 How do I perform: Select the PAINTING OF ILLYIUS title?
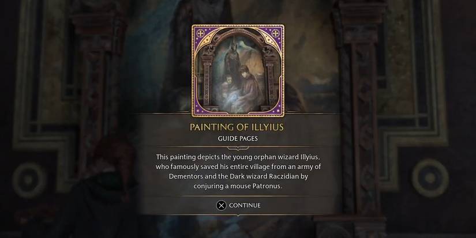pos(237,127)
